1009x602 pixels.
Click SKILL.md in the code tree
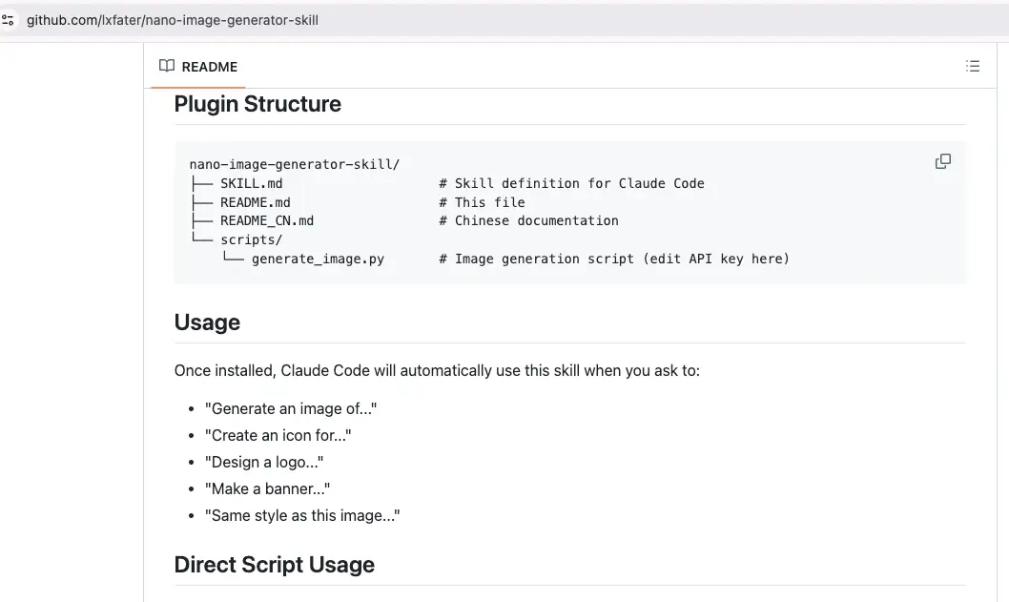251,183
